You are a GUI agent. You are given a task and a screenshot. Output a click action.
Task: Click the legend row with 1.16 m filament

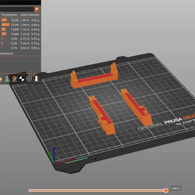[x=20, y=29]
